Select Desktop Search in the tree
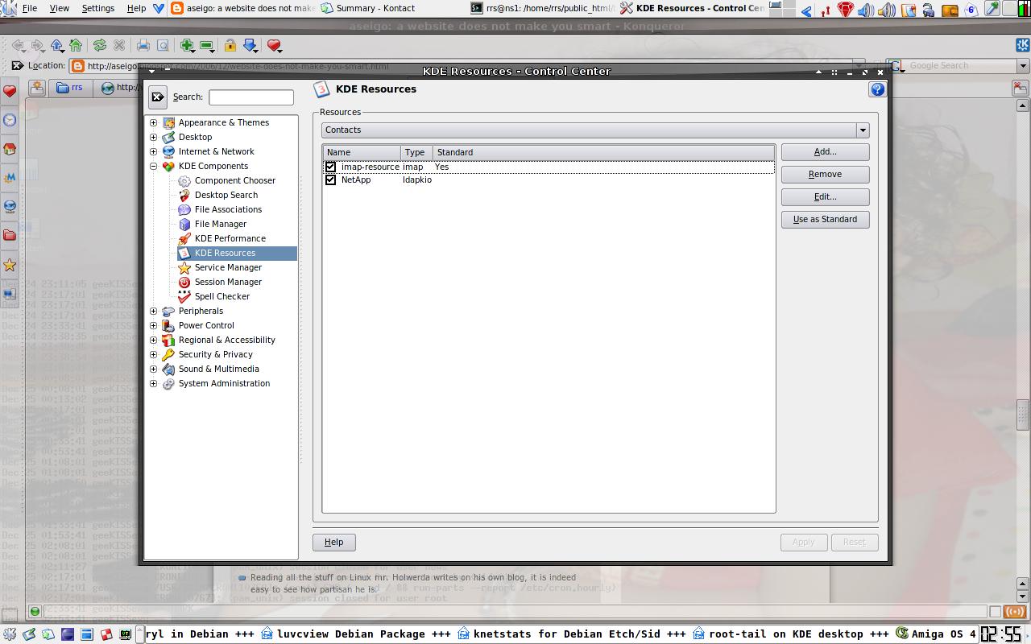 226,195
